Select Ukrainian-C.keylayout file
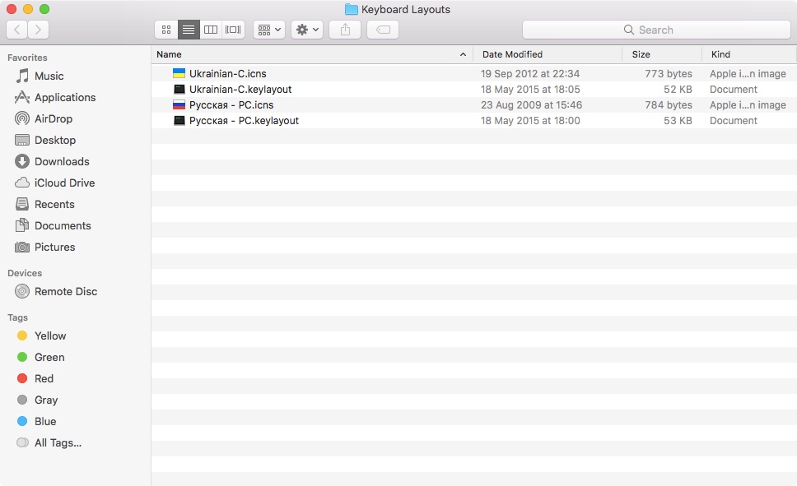This screenshot has height=486, width=797. coord(240,89)
